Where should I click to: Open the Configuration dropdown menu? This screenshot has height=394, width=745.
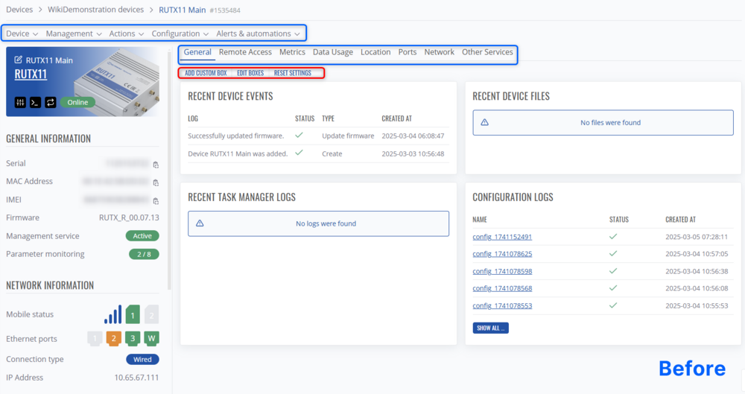(180, 34)
